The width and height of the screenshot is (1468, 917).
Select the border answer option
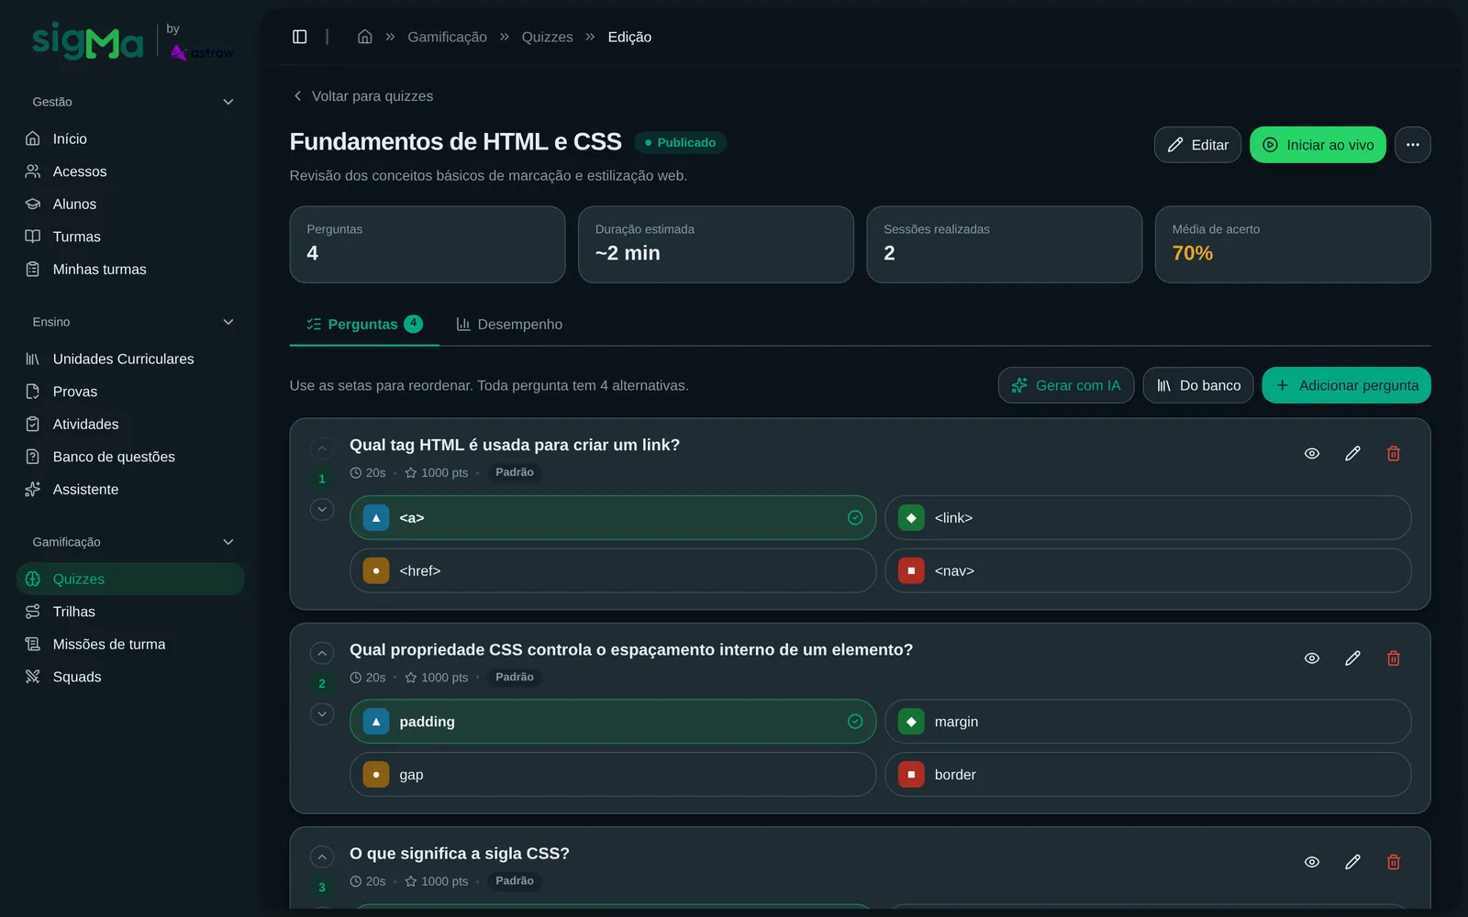pyautogui.click(x=1148, y=775)
